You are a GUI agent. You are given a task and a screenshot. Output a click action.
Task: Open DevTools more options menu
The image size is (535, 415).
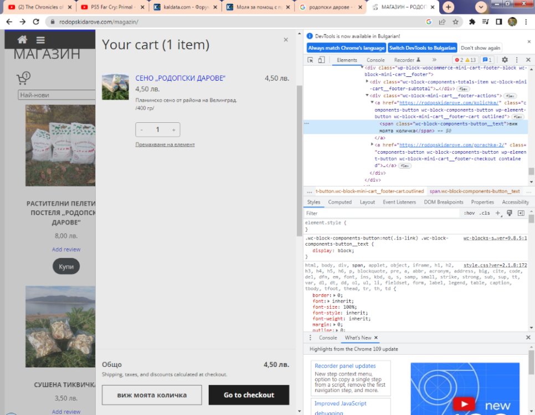517,60
